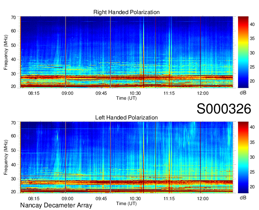Click the upper plot's color bar
259x210 pixels.
click(243, 52)
